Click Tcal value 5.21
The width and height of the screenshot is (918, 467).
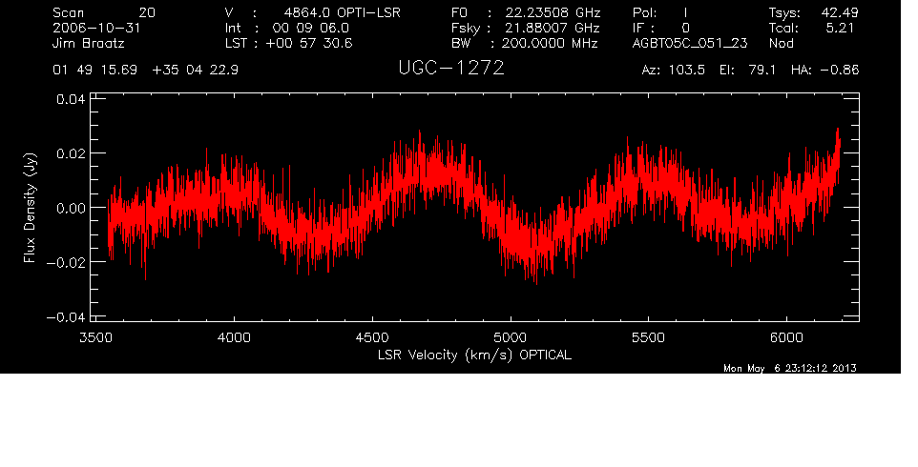[x=842, y=28]
